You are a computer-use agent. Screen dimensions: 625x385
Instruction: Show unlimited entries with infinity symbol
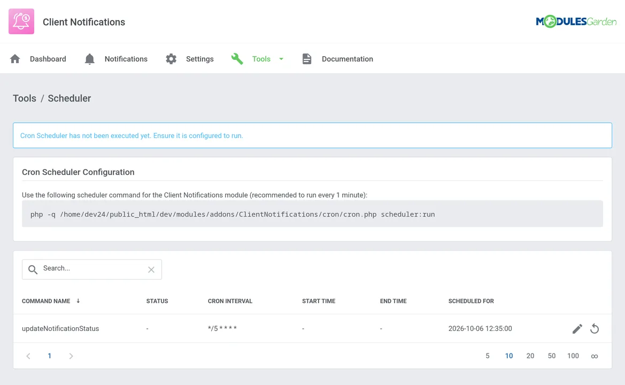[x=595, y=356]
